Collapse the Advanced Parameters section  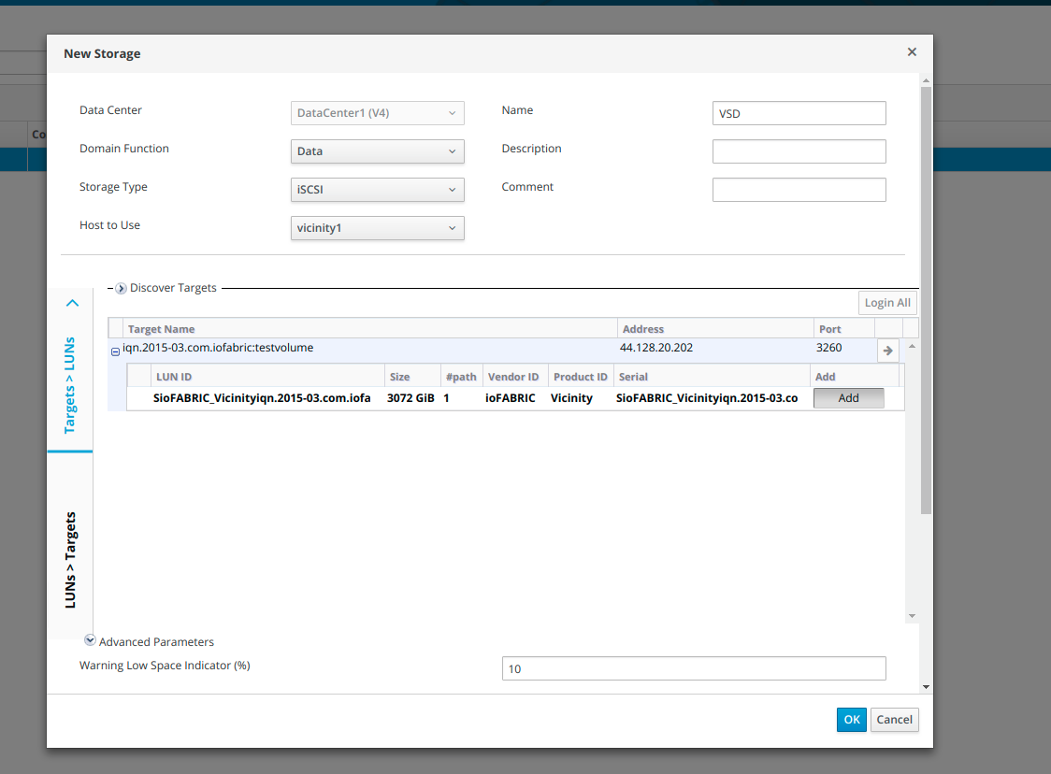pos(90,641)
